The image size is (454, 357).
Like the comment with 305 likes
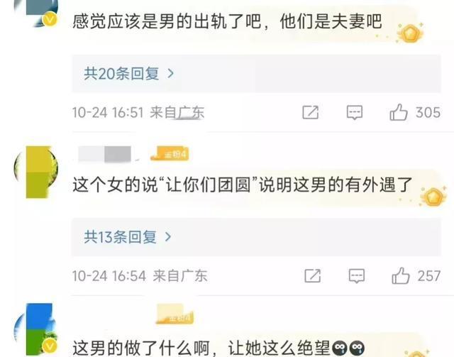click(399, 112)
